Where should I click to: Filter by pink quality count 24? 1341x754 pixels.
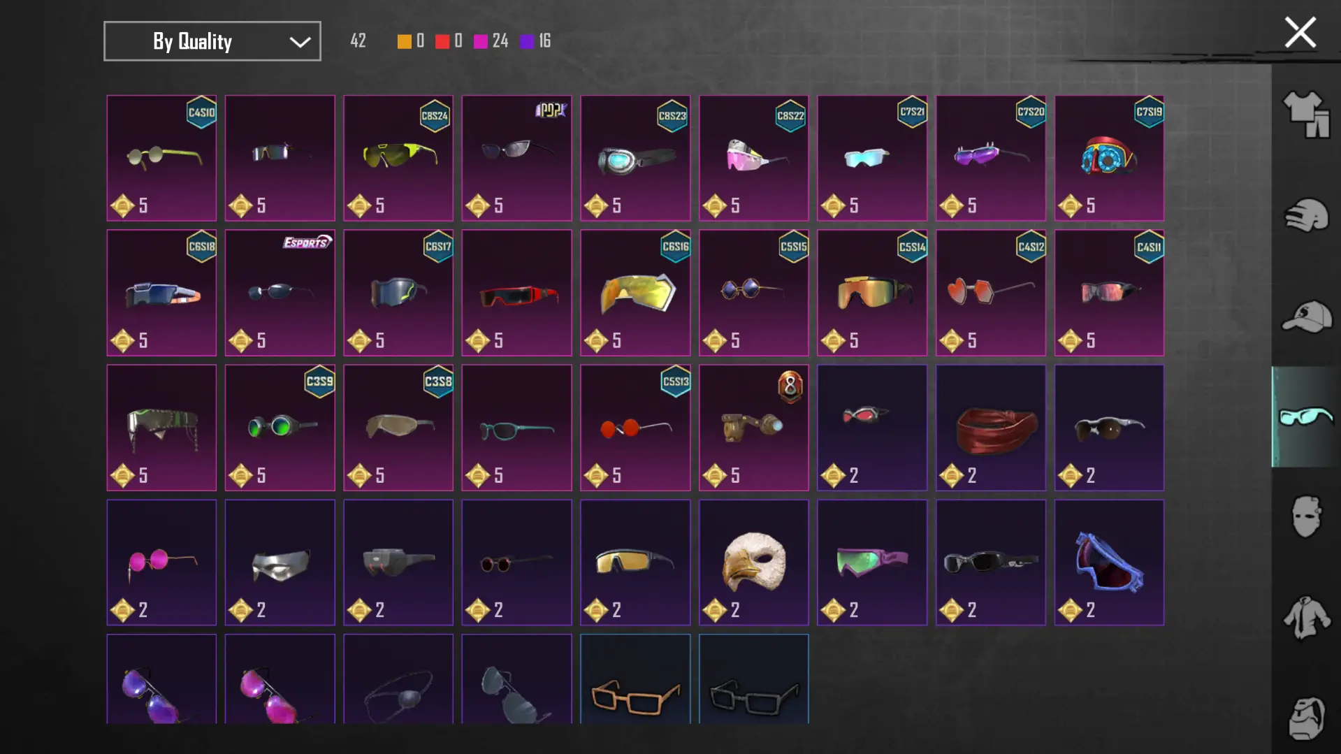(491, 41)
